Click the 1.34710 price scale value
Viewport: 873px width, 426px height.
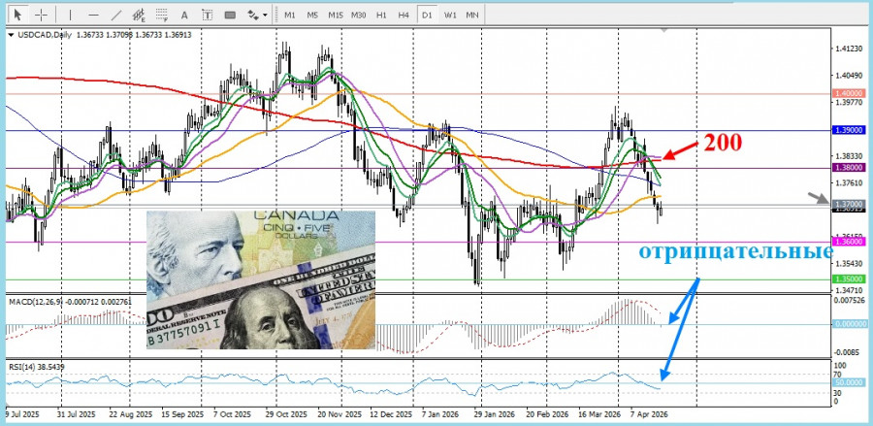click(x=849, y=290)
